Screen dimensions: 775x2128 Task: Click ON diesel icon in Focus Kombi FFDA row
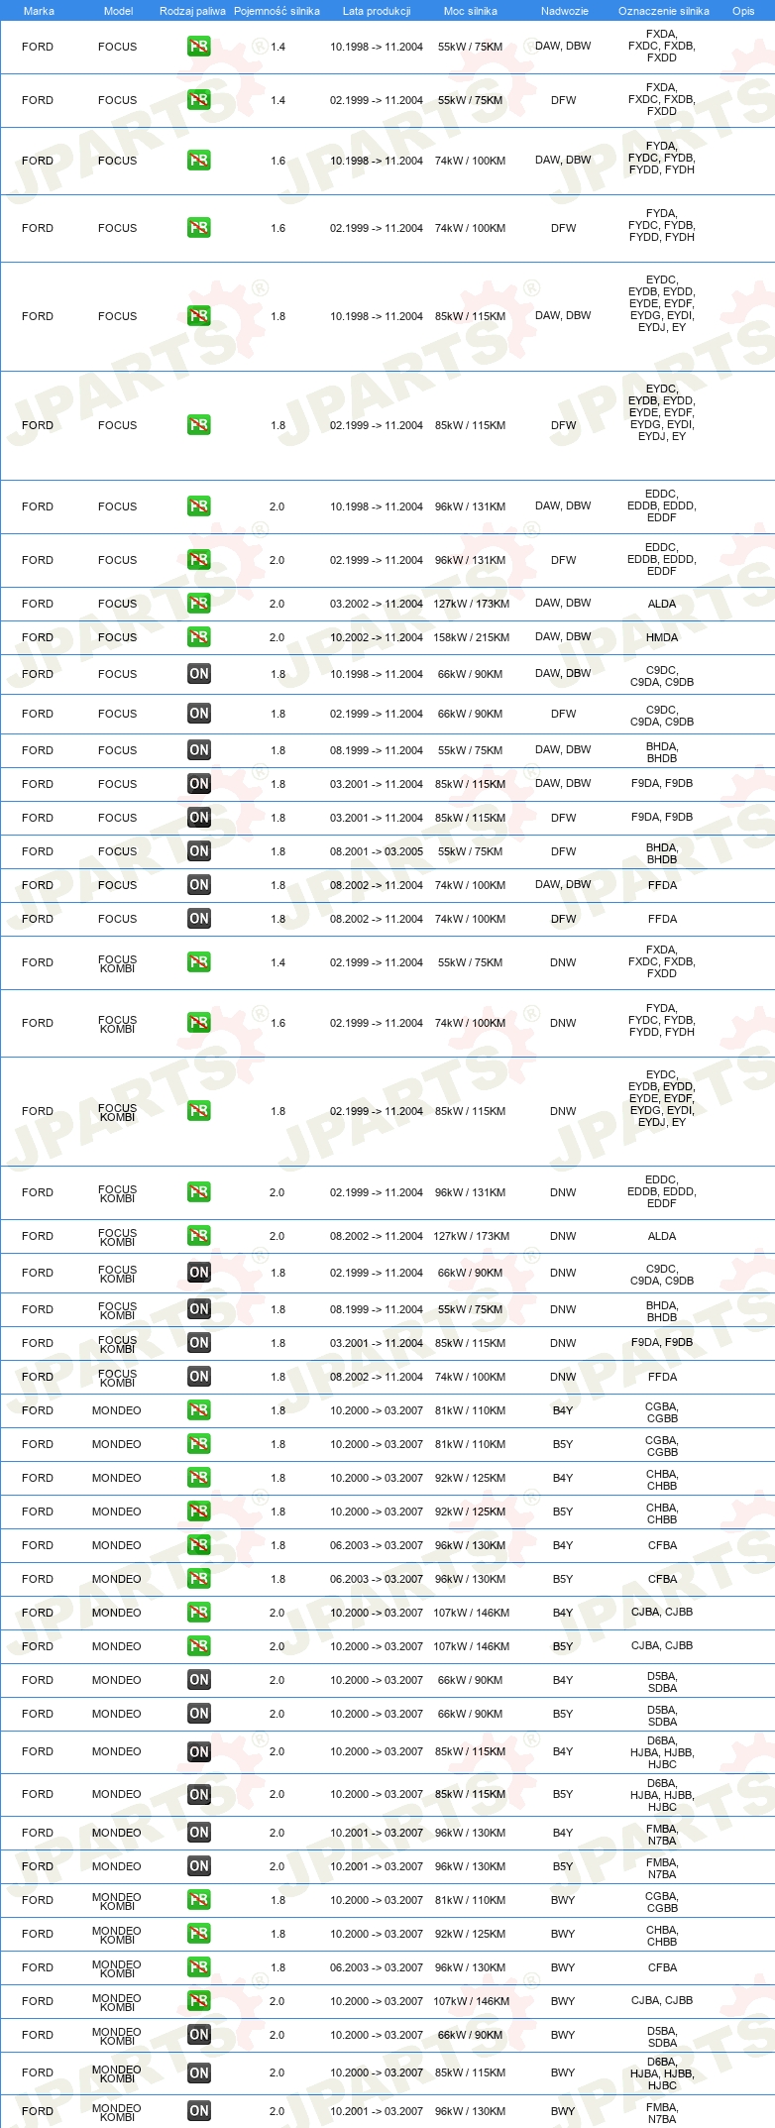[x=199, y=1377]
